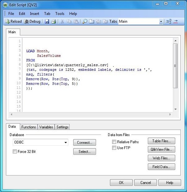Click the Select... button

[x=85, y=152]
